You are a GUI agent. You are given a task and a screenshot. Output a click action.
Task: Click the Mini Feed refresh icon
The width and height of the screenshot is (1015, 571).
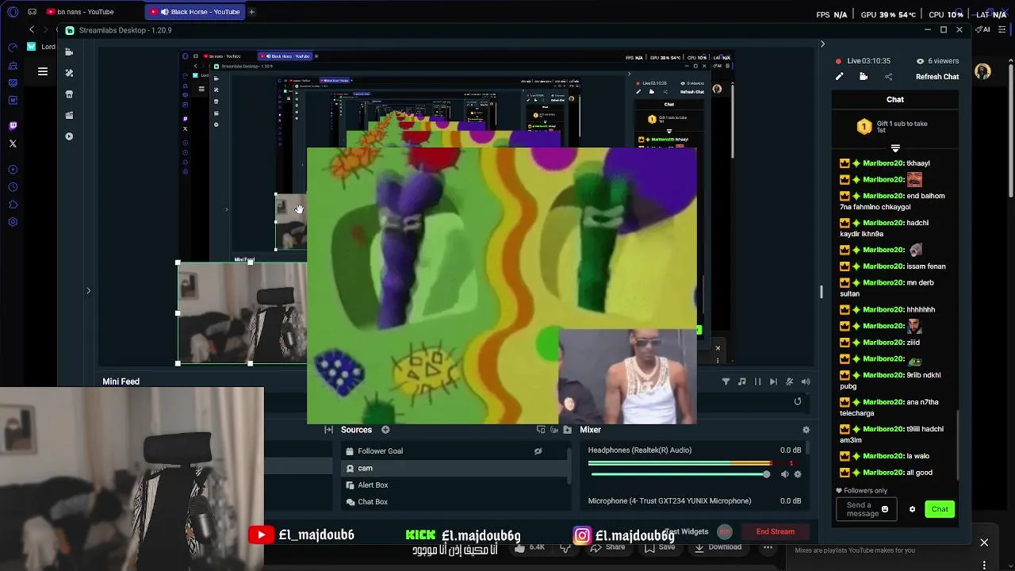coord(798,401)
